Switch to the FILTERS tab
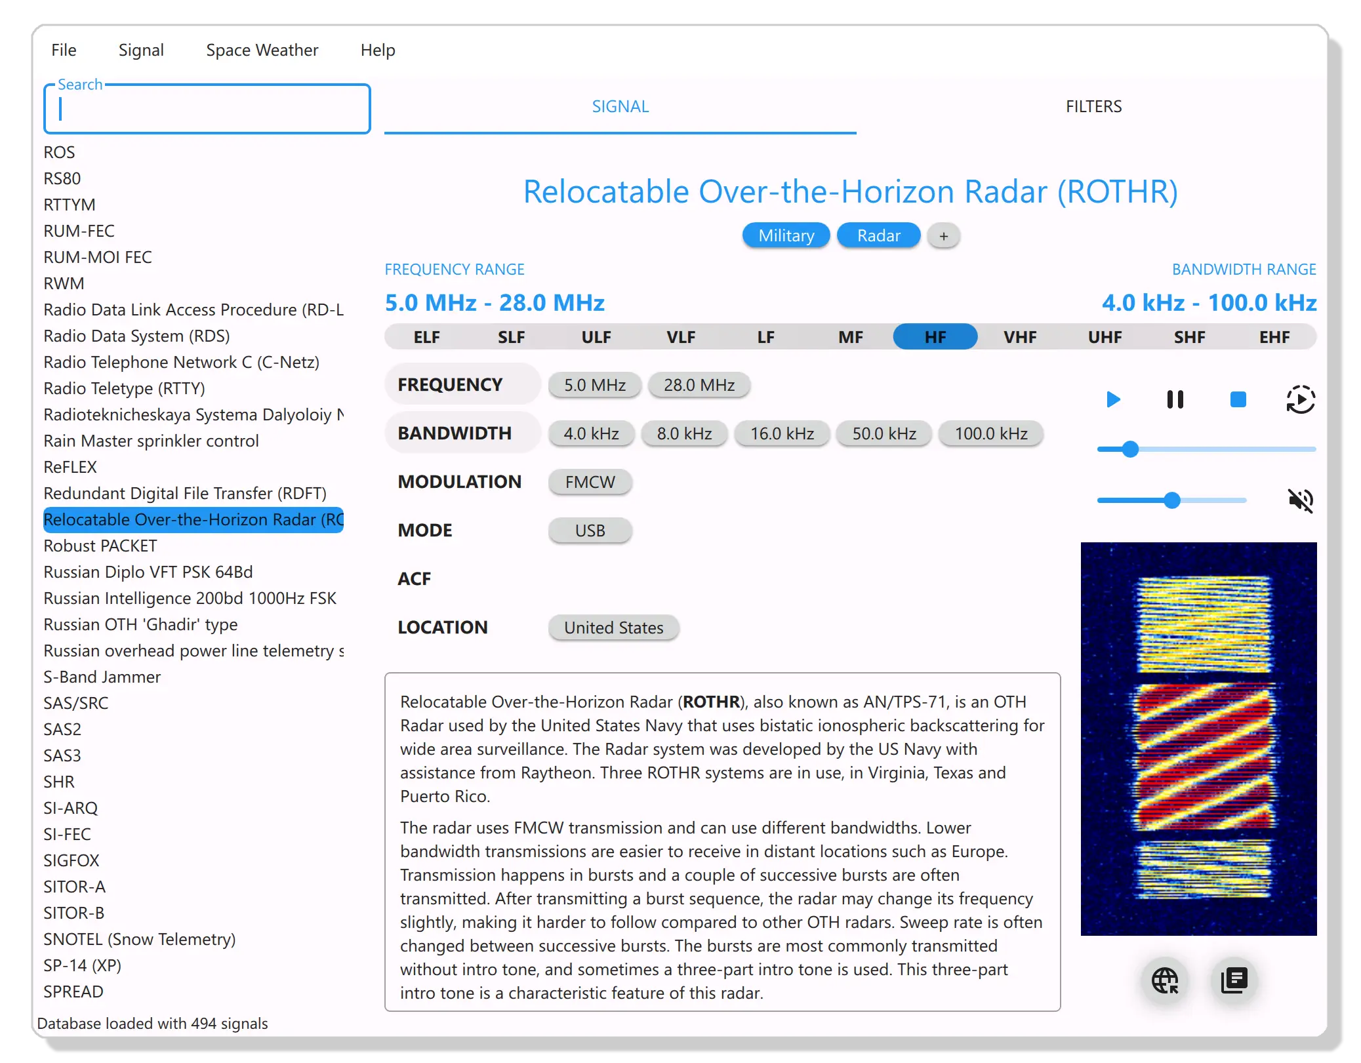 pyautogui.click(x=1093, y=106)
